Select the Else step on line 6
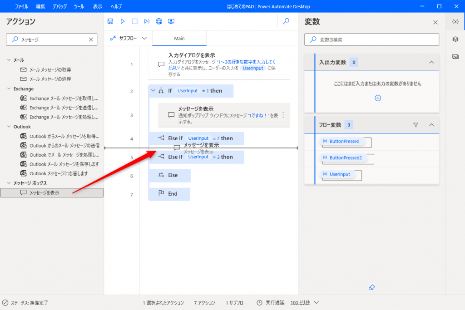This screenshot has width=465, height=310. (170, 176)
